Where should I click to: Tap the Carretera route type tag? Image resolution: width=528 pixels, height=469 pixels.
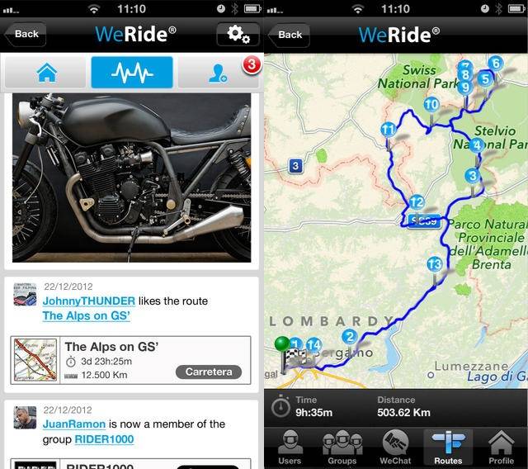tap(209, 372)
